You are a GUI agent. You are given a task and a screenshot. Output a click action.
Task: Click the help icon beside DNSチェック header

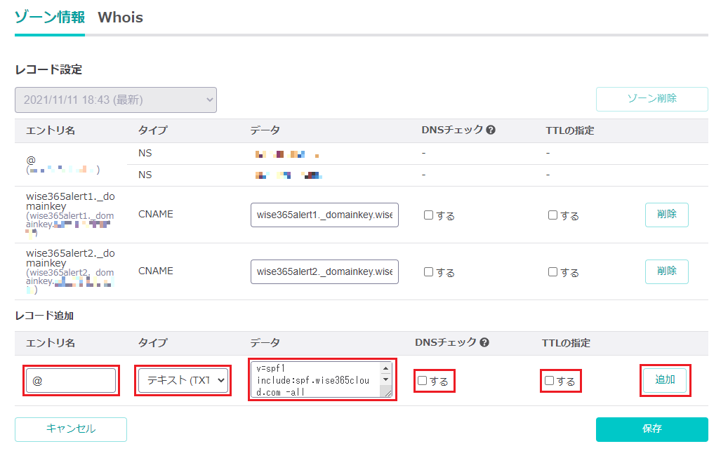[491, 130]
